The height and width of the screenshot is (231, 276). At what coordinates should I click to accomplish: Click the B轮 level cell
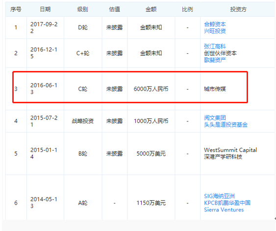(82, 154)
